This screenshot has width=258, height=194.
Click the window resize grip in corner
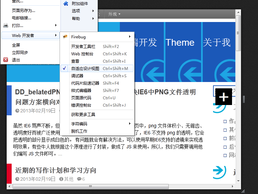243,191
